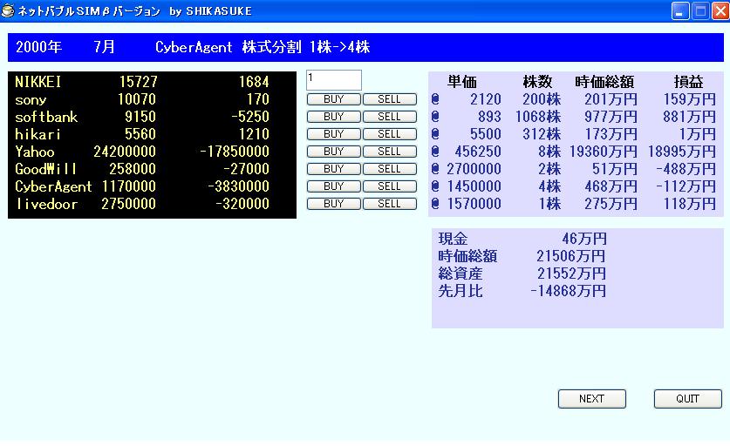730x446 pixels.
Task: Sell Yahoo shares
Action: [x=389, y=152]
